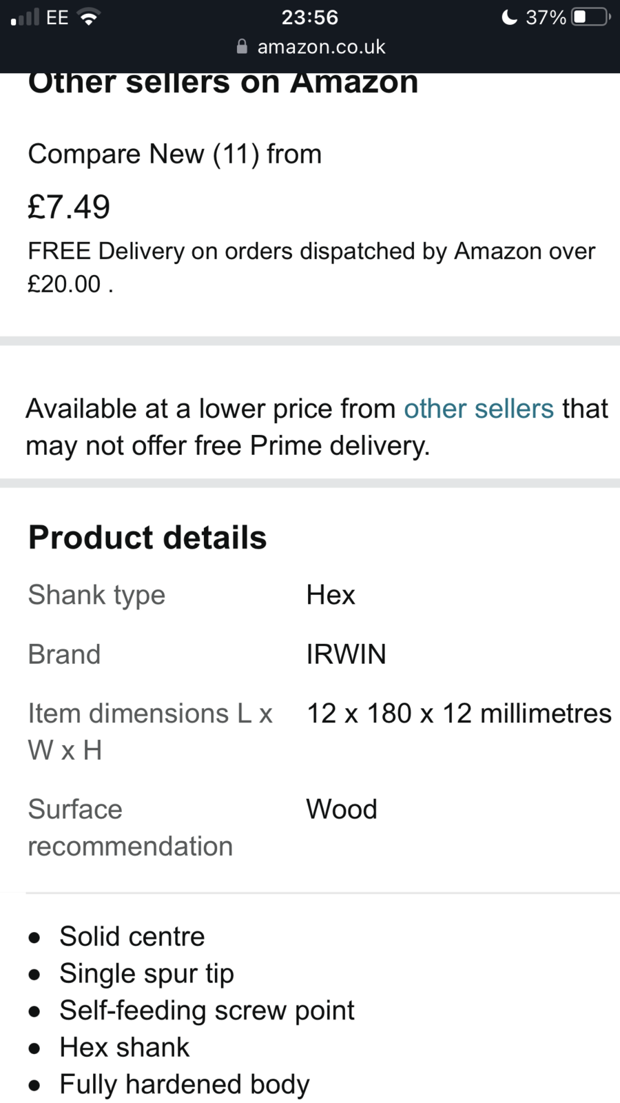Screen dimensions: 620x1103
Task: Tap the amazon.co.uk address bar
Action: tap(320, 47)
